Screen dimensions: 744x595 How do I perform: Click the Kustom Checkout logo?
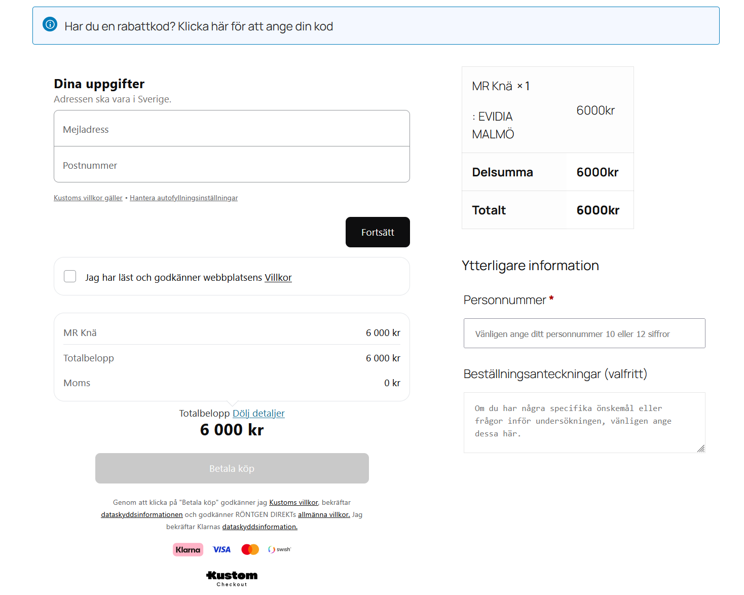pyautogui.click(x=231, y=577)
